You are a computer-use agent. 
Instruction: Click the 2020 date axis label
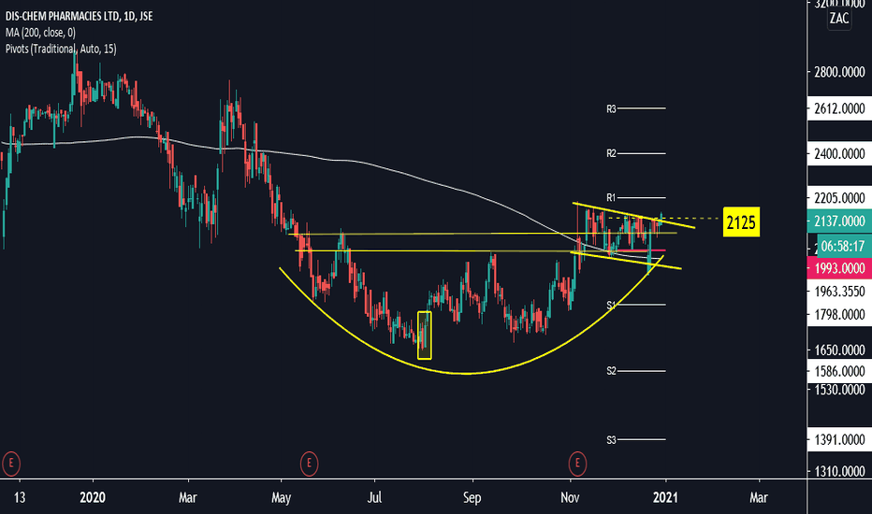pos(93,497)
